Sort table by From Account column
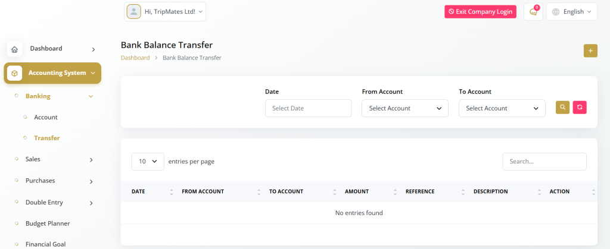The image size is (610, 249). click(259, 191)
